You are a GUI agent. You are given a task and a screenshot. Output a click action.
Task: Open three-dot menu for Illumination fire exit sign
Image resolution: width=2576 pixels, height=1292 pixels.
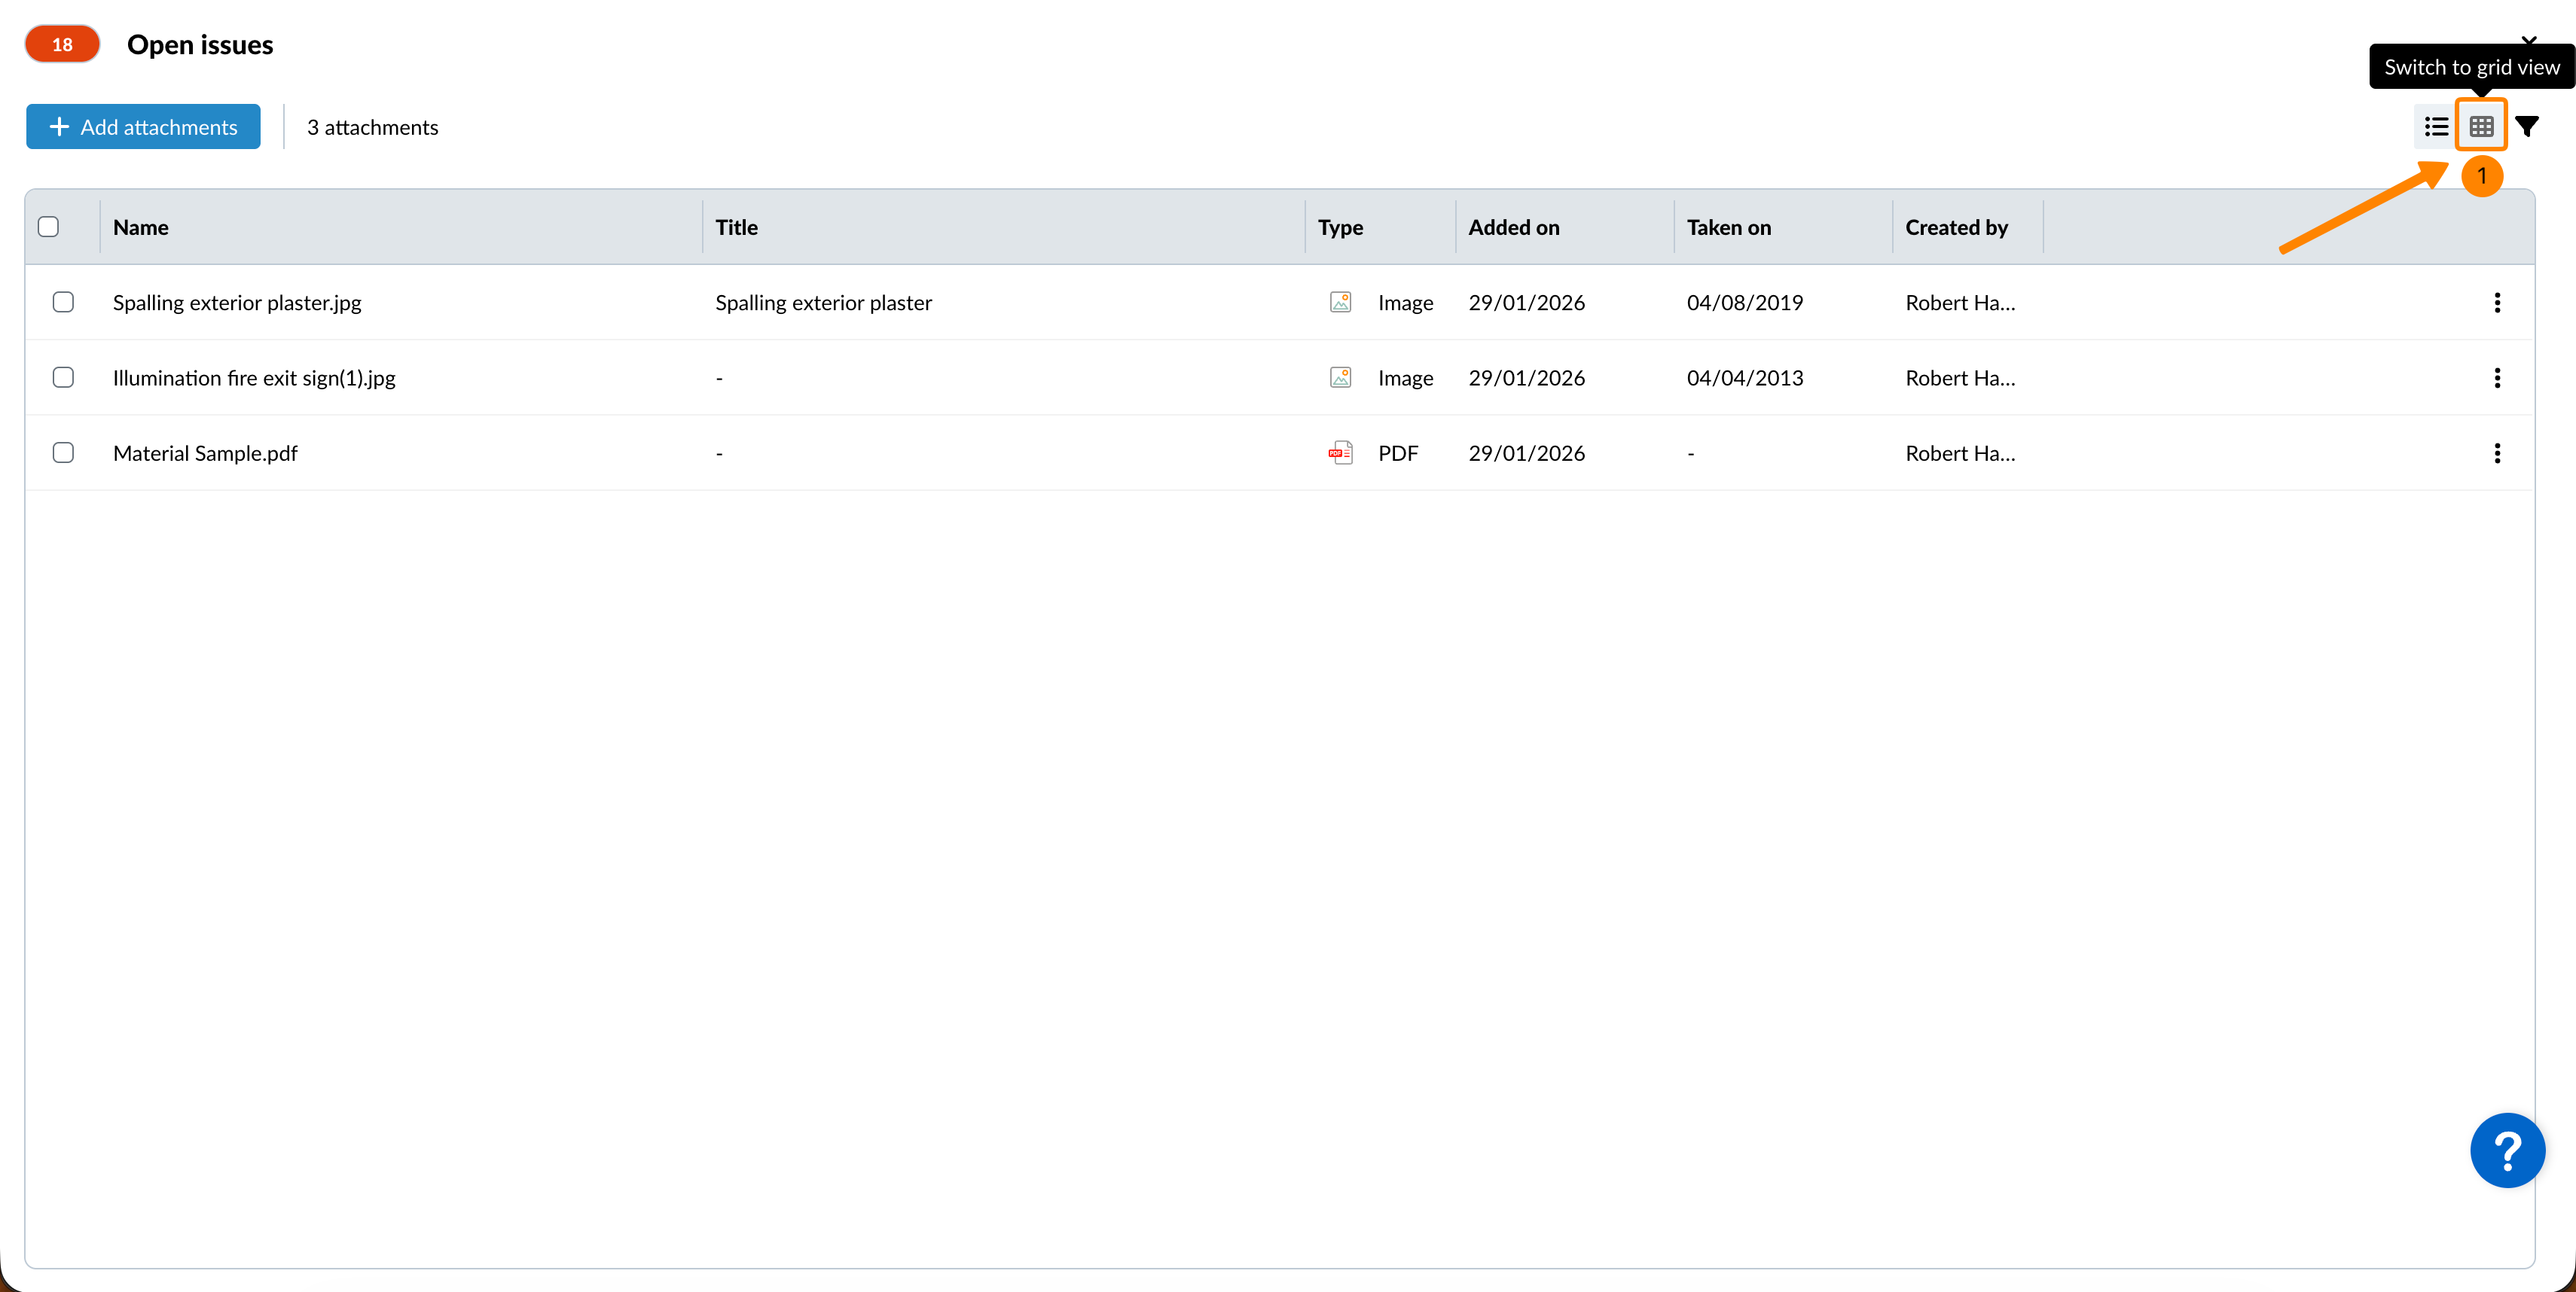2497,378
